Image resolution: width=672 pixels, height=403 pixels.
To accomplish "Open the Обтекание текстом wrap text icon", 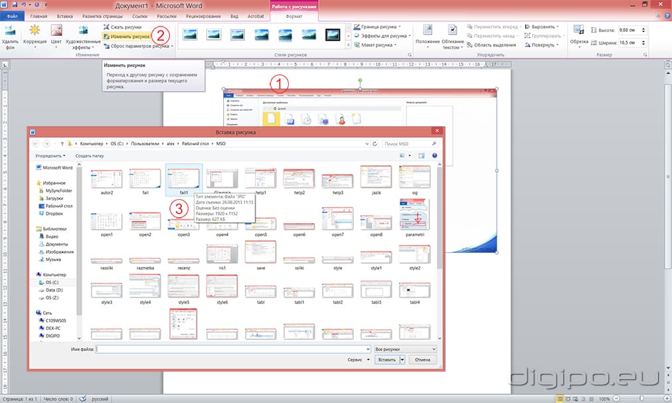I will point(452,31).
